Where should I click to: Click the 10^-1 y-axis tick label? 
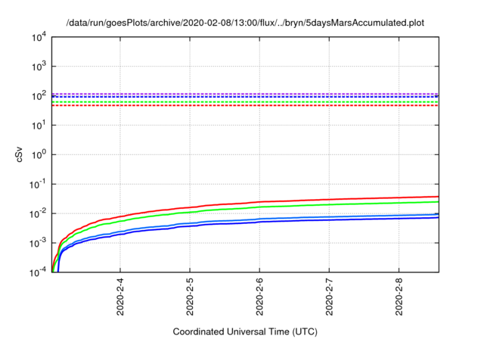(x=38, y=184)
